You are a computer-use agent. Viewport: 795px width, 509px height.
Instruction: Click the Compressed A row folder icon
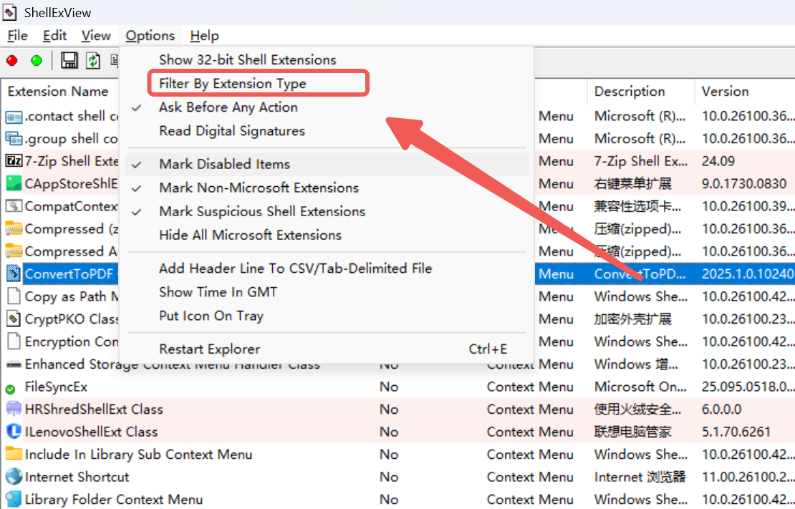point(14,251)
